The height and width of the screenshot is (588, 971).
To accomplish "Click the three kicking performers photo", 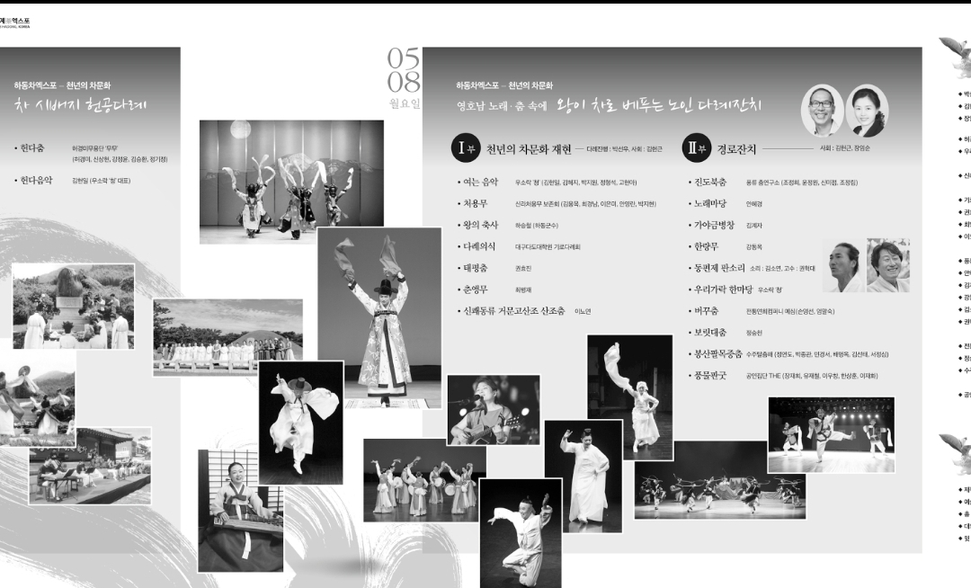I will point(832,435).
